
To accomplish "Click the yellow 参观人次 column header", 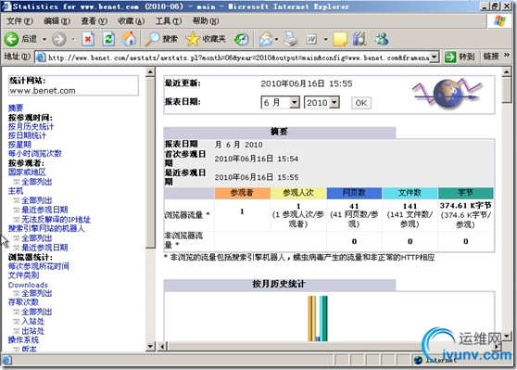I will (298, 193).
